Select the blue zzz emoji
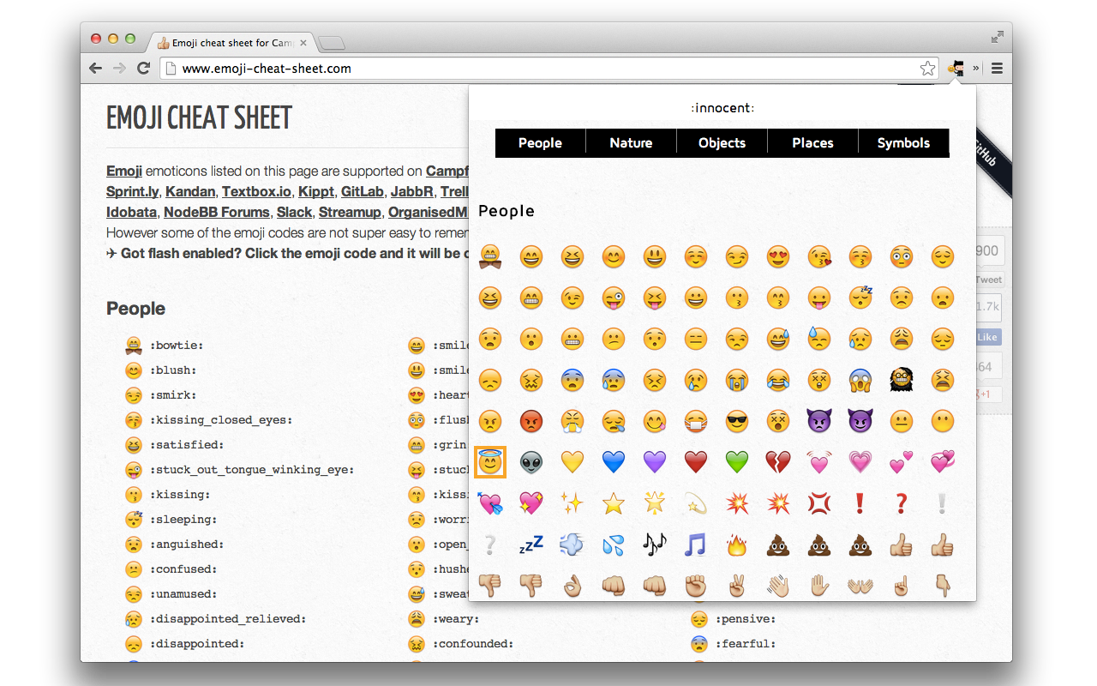Image resolution: width=1097 pixels, height=686 pixels. [531, 545]
